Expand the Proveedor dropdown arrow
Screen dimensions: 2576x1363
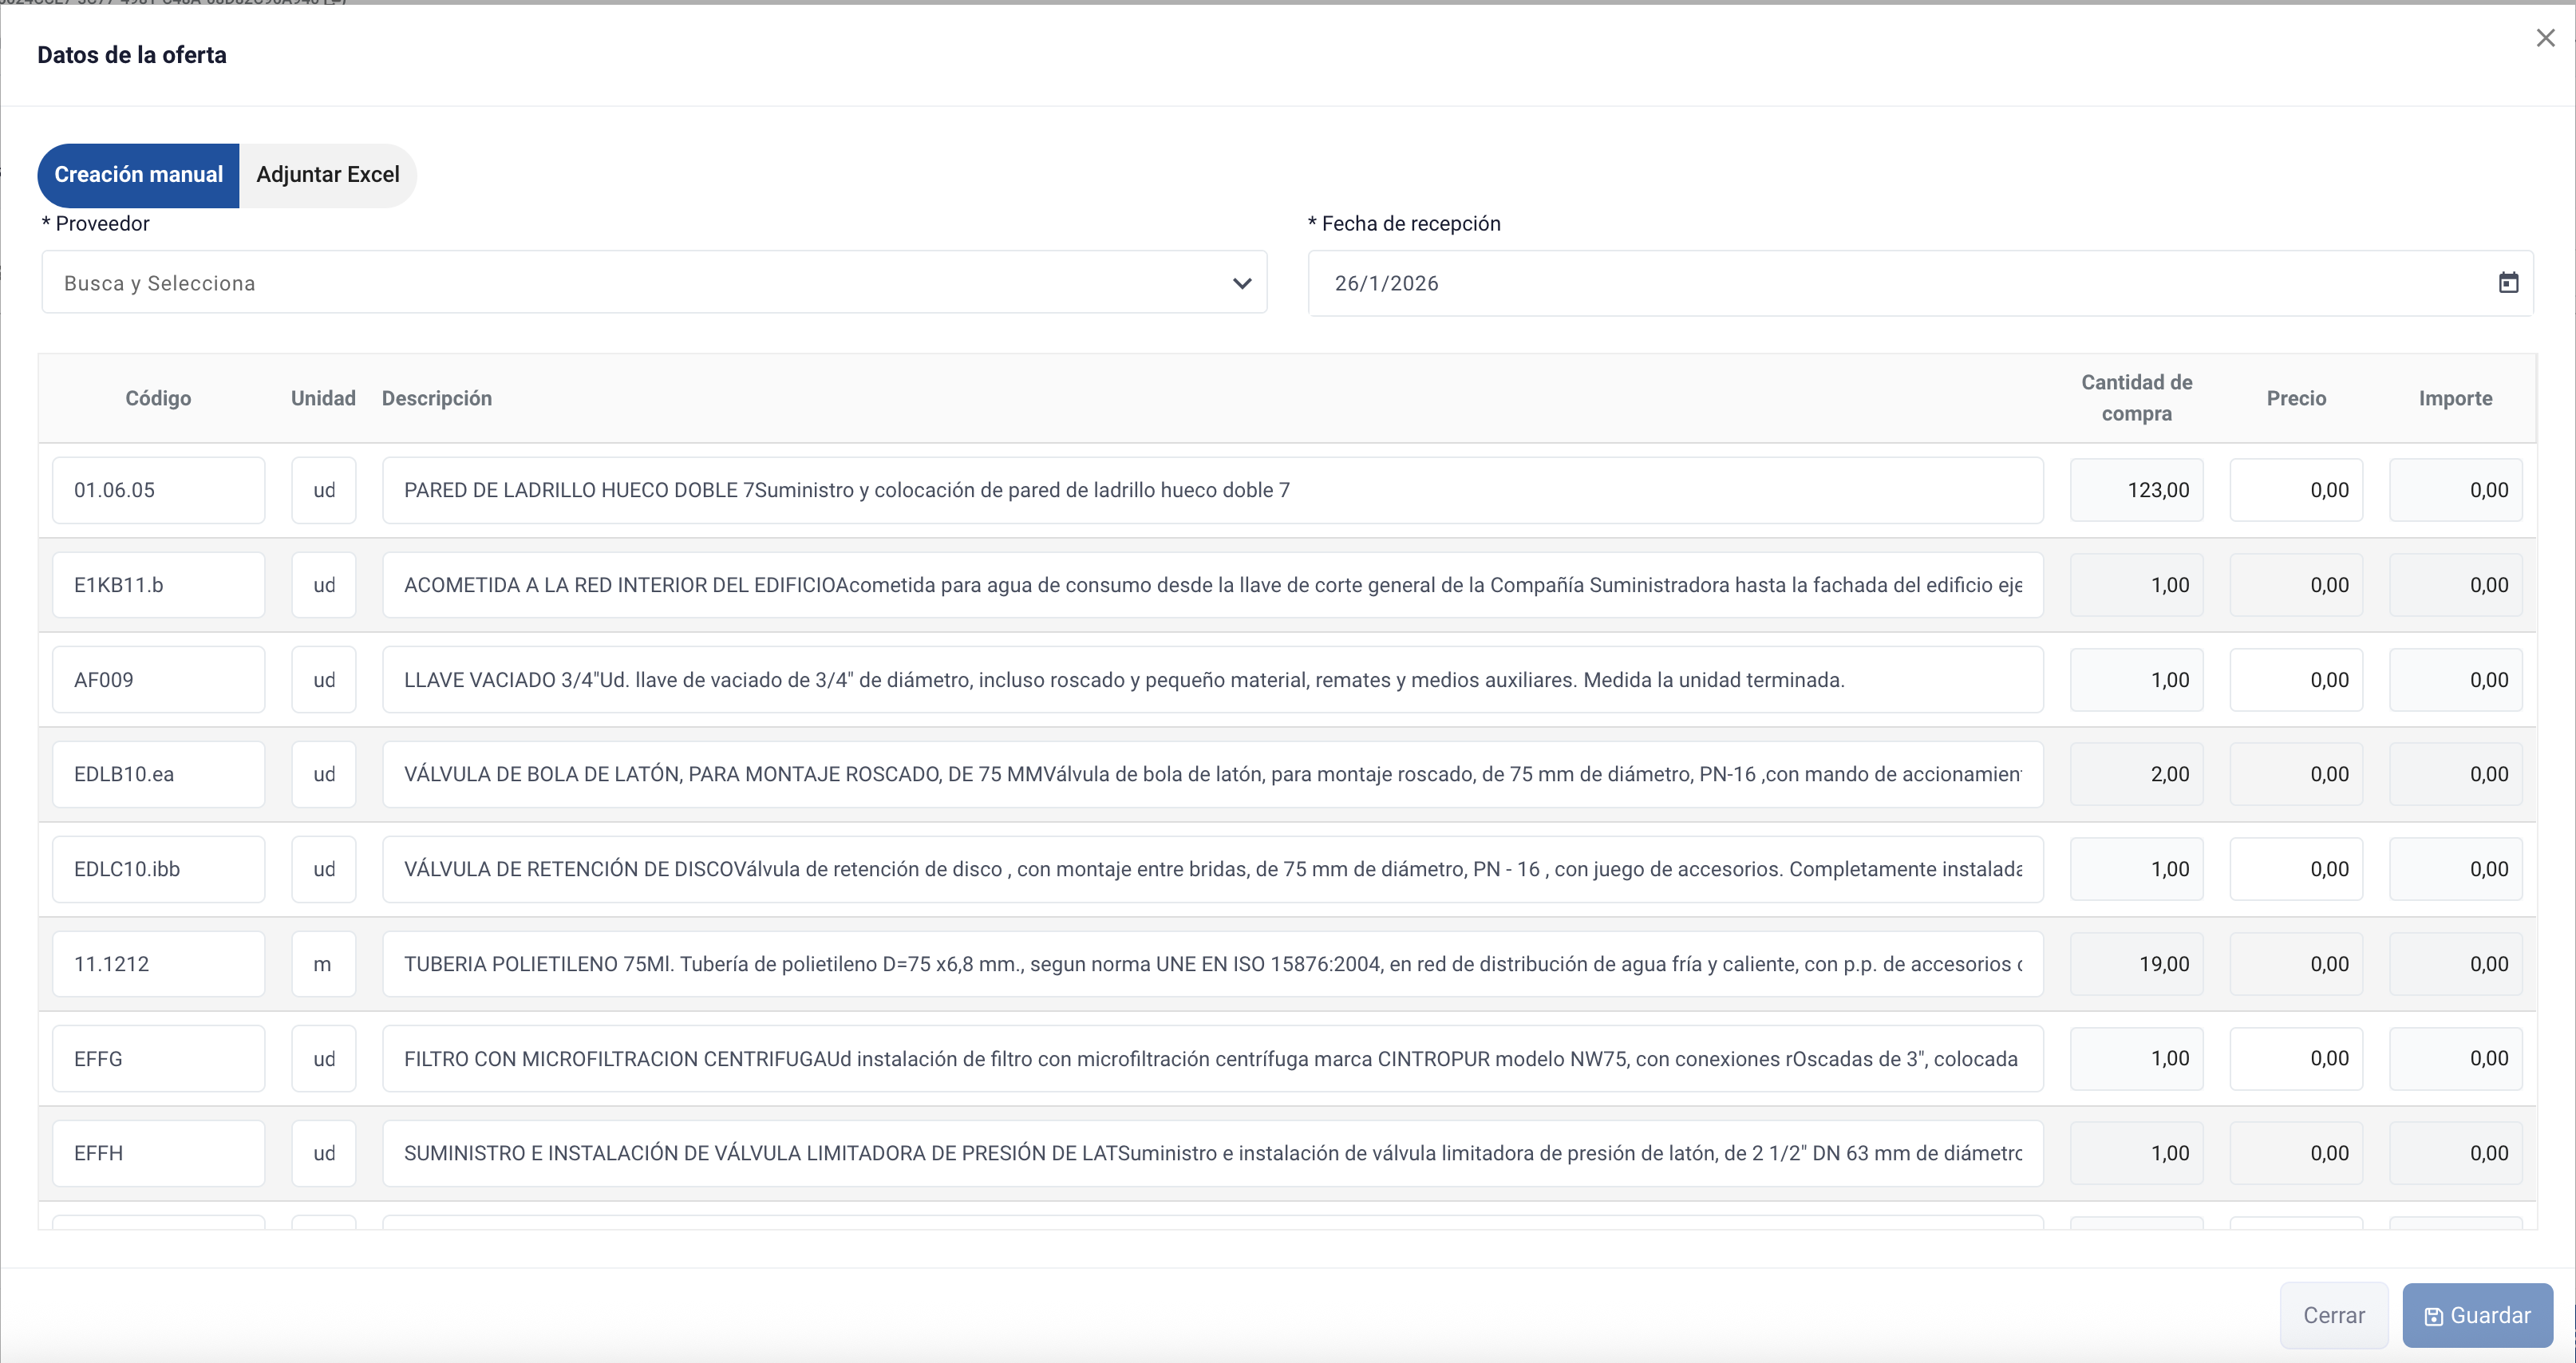(1241, 283)
